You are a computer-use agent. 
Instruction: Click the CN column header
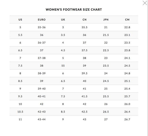coord(85,20)
